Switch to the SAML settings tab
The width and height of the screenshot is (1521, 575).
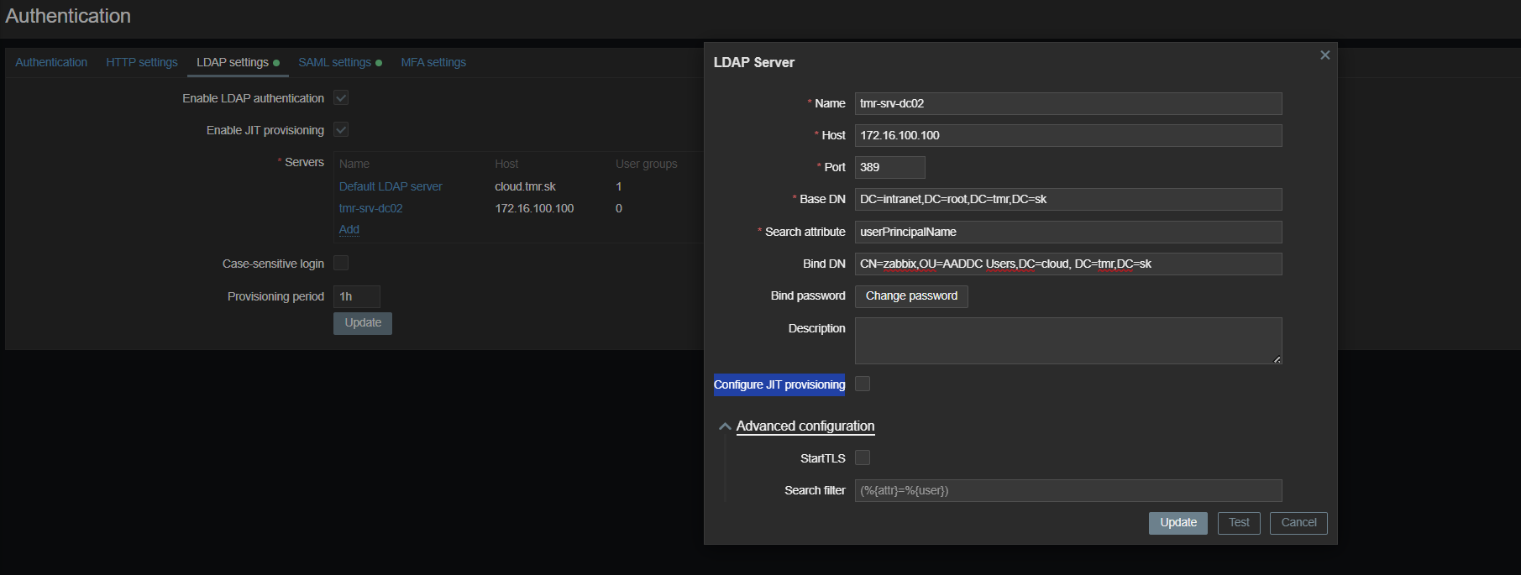click(x=334, y=62)
